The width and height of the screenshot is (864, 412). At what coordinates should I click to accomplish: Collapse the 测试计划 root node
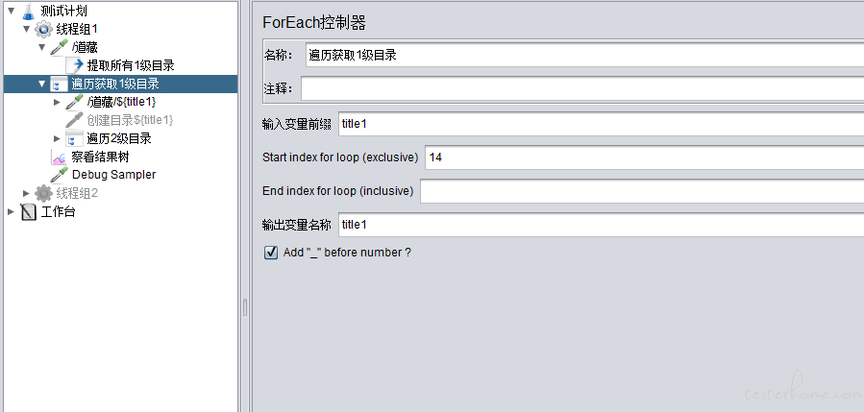pos(11,11)
